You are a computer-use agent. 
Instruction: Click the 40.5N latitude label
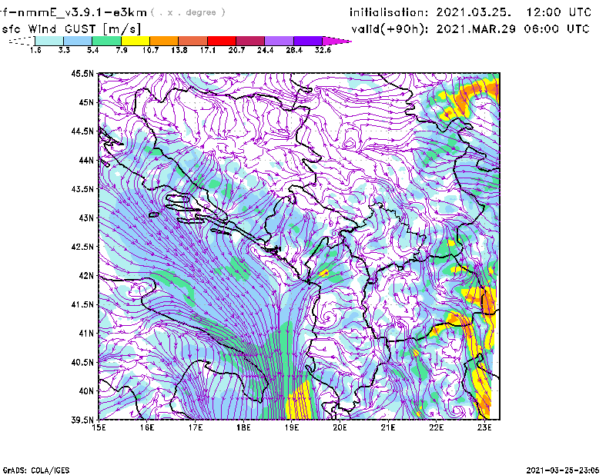82,363
